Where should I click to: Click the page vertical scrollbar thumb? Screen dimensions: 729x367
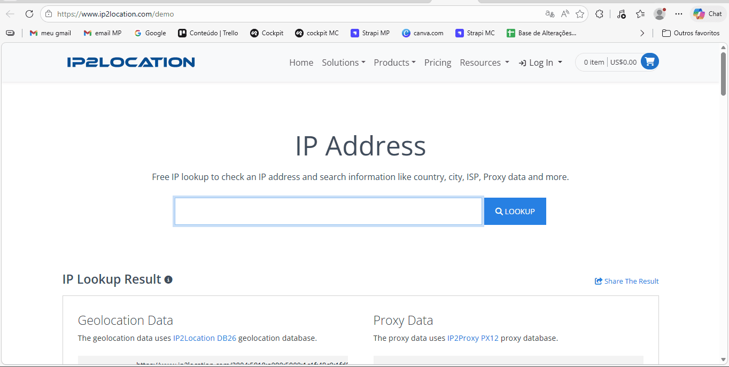pyautogui.click(x=723, y=74)
